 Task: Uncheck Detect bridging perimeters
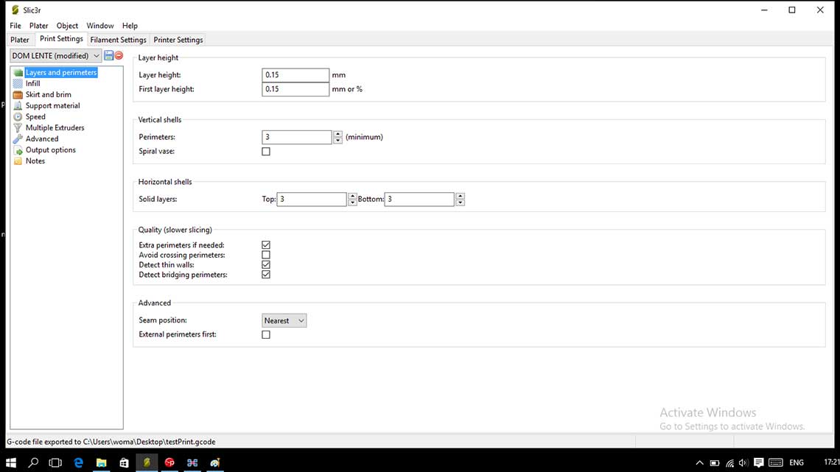coord(266,275)
